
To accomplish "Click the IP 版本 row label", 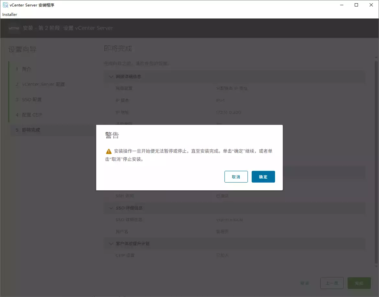I will (x=122, y=101).
